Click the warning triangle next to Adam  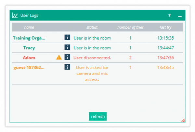pyautogui.click(x=59, y=57)
